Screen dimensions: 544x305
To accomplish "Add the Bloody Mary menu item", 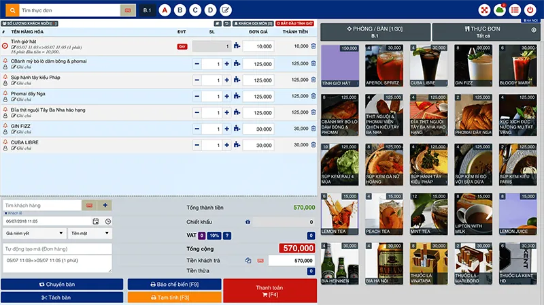I will [x=516, y=64].
